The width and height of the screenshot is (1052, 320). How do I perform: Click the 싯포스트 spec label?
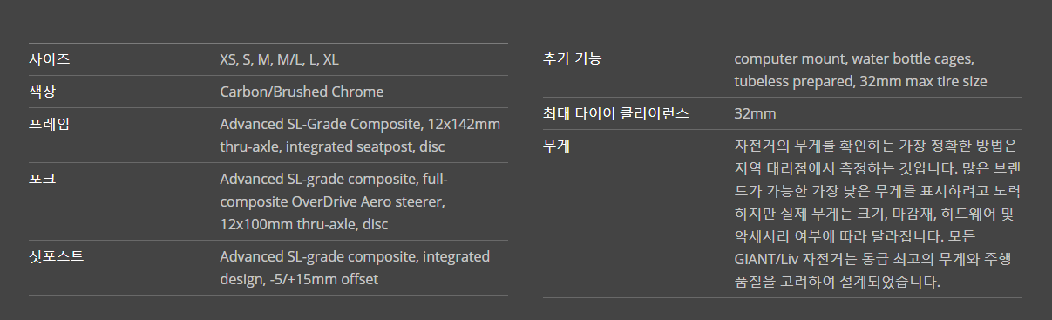[x=57, y=256]
